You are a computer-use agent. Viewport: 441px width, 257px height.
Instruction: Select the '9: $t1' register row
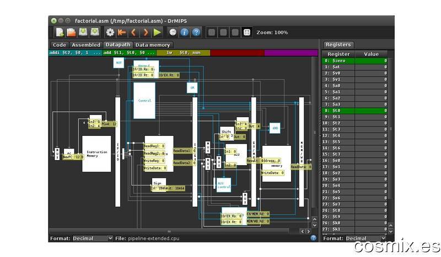point(354,117)
